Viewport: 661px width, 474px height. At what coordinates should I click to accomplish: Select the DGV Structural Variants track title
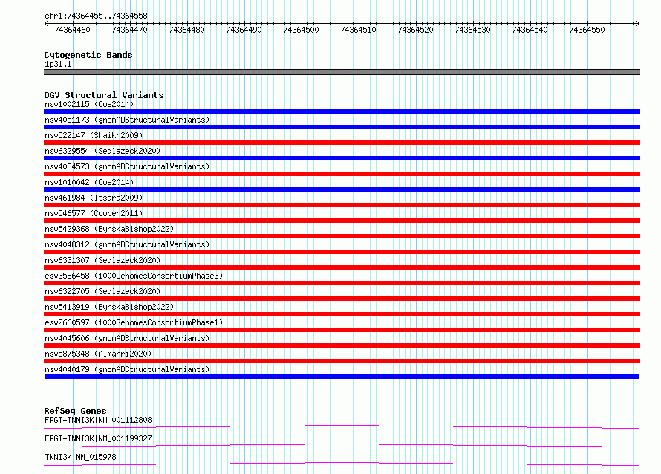click(104, 95)
